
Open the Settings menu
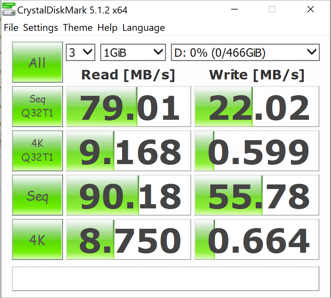click(40, 28)
